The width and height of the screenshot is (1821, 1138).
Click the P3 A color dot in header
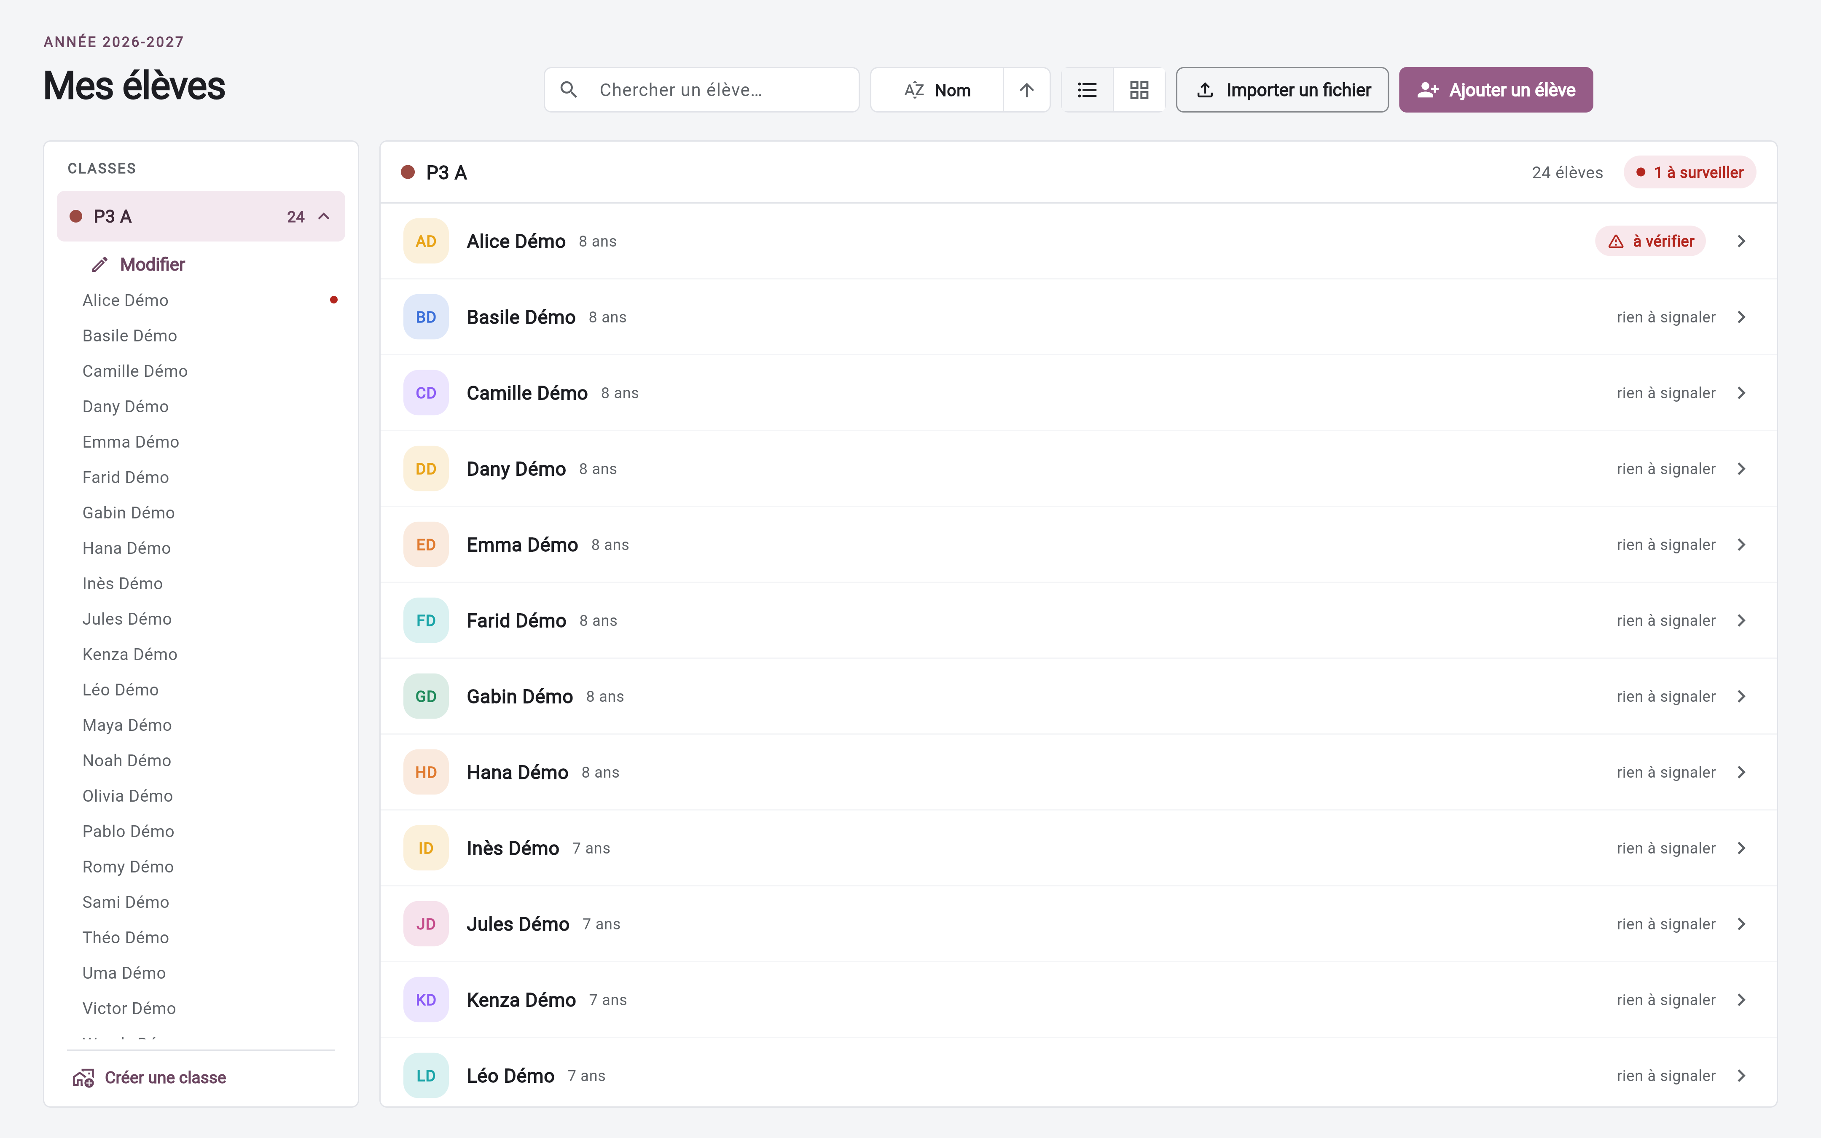pos(408,172)
